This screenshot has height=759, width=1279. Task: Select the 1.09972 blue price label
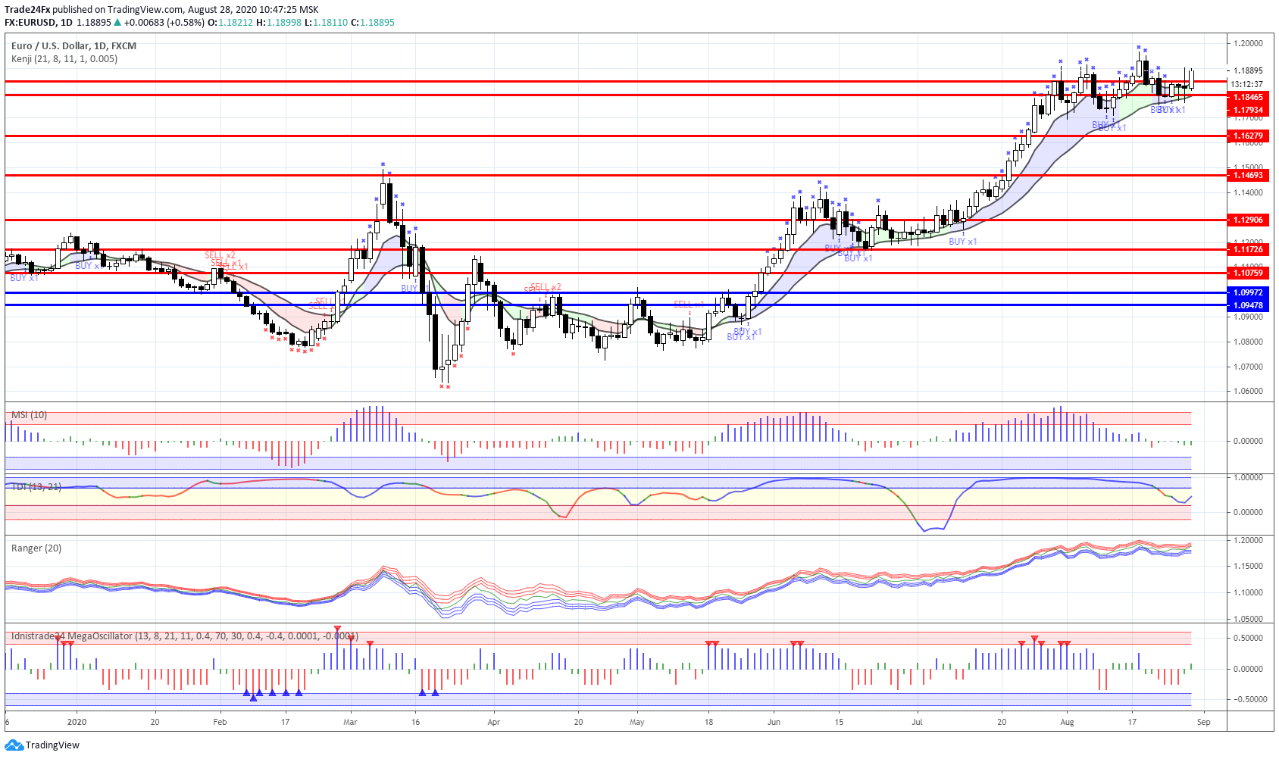point(1247,292)
